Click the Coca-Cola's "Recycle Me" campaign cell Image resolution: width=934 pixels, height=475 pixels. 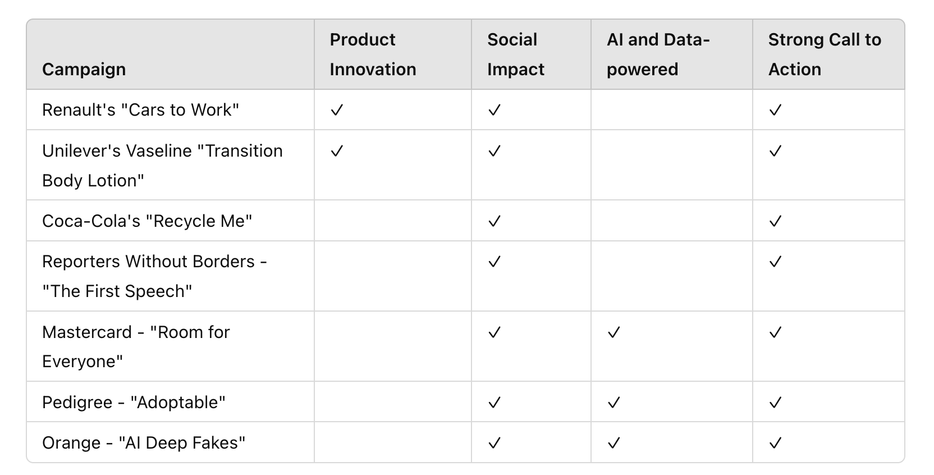coord(147,221)
